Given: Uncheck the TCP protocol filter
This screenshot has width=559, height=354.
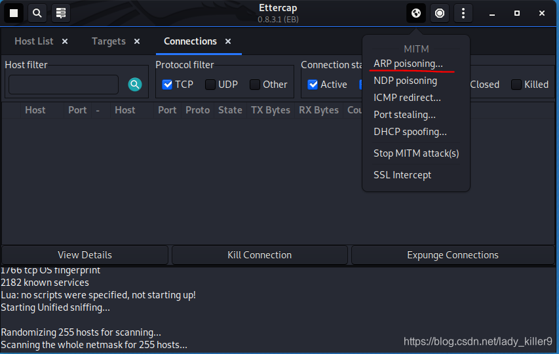Looking at the screenshot, I should [x=167, y=85].
